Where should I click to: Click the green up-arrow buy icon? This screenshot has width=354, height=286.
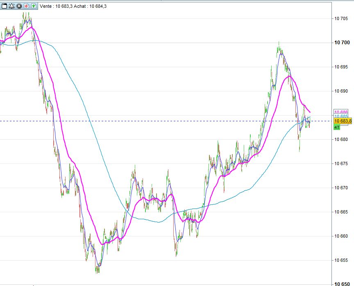tap(34, 6)
